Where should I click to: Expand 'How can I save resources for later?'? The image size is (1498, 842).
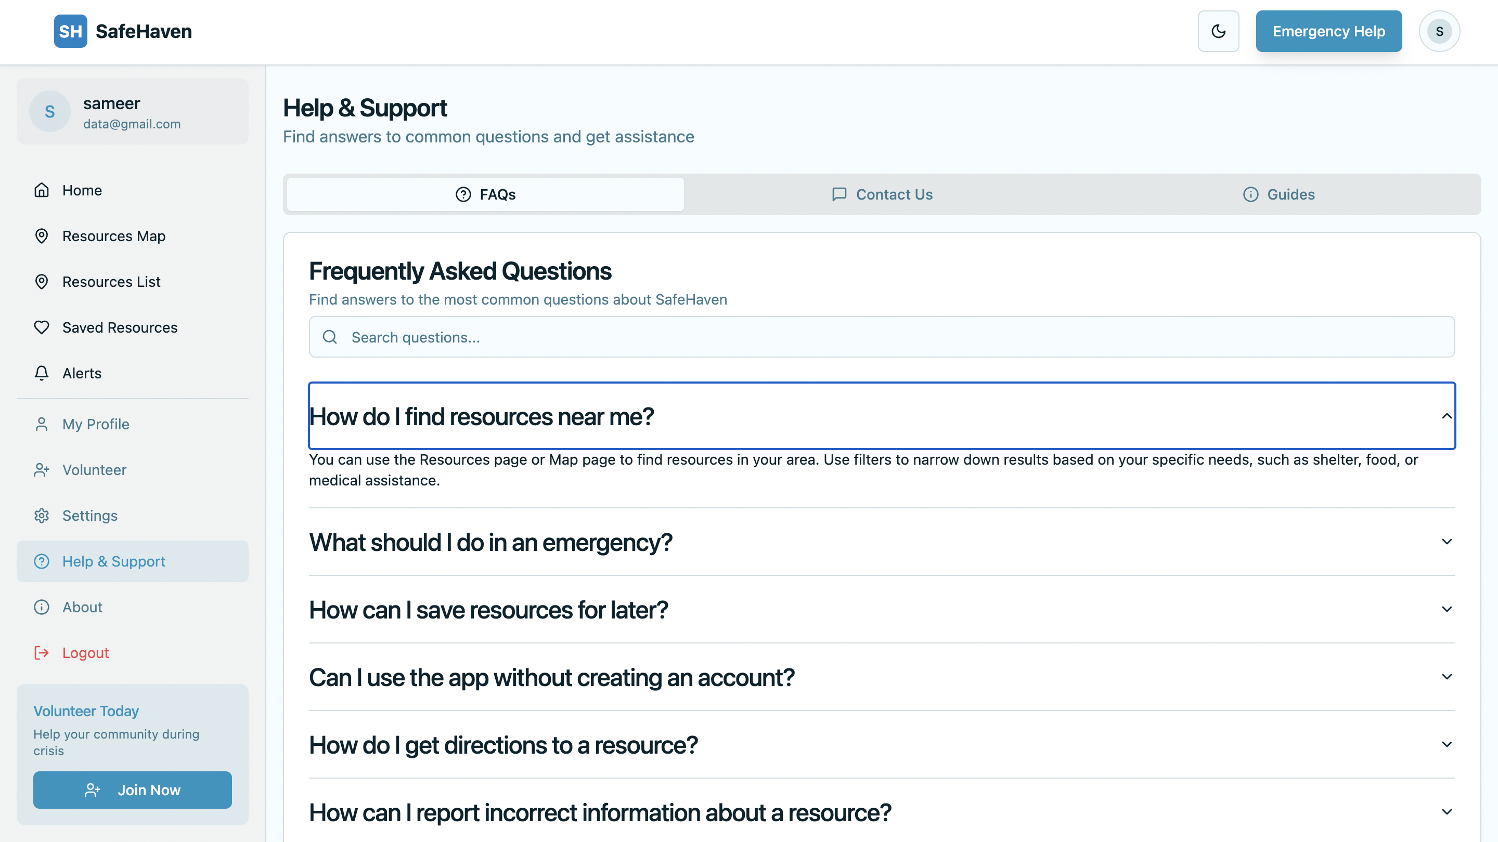tap(881, 610)
